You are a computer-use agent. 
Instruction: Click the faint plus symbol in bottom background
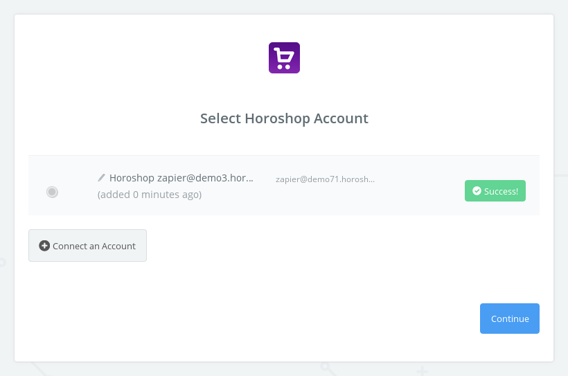coord(422,372)
